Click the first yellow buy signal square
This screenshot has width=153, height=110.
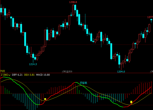[45, 99]
